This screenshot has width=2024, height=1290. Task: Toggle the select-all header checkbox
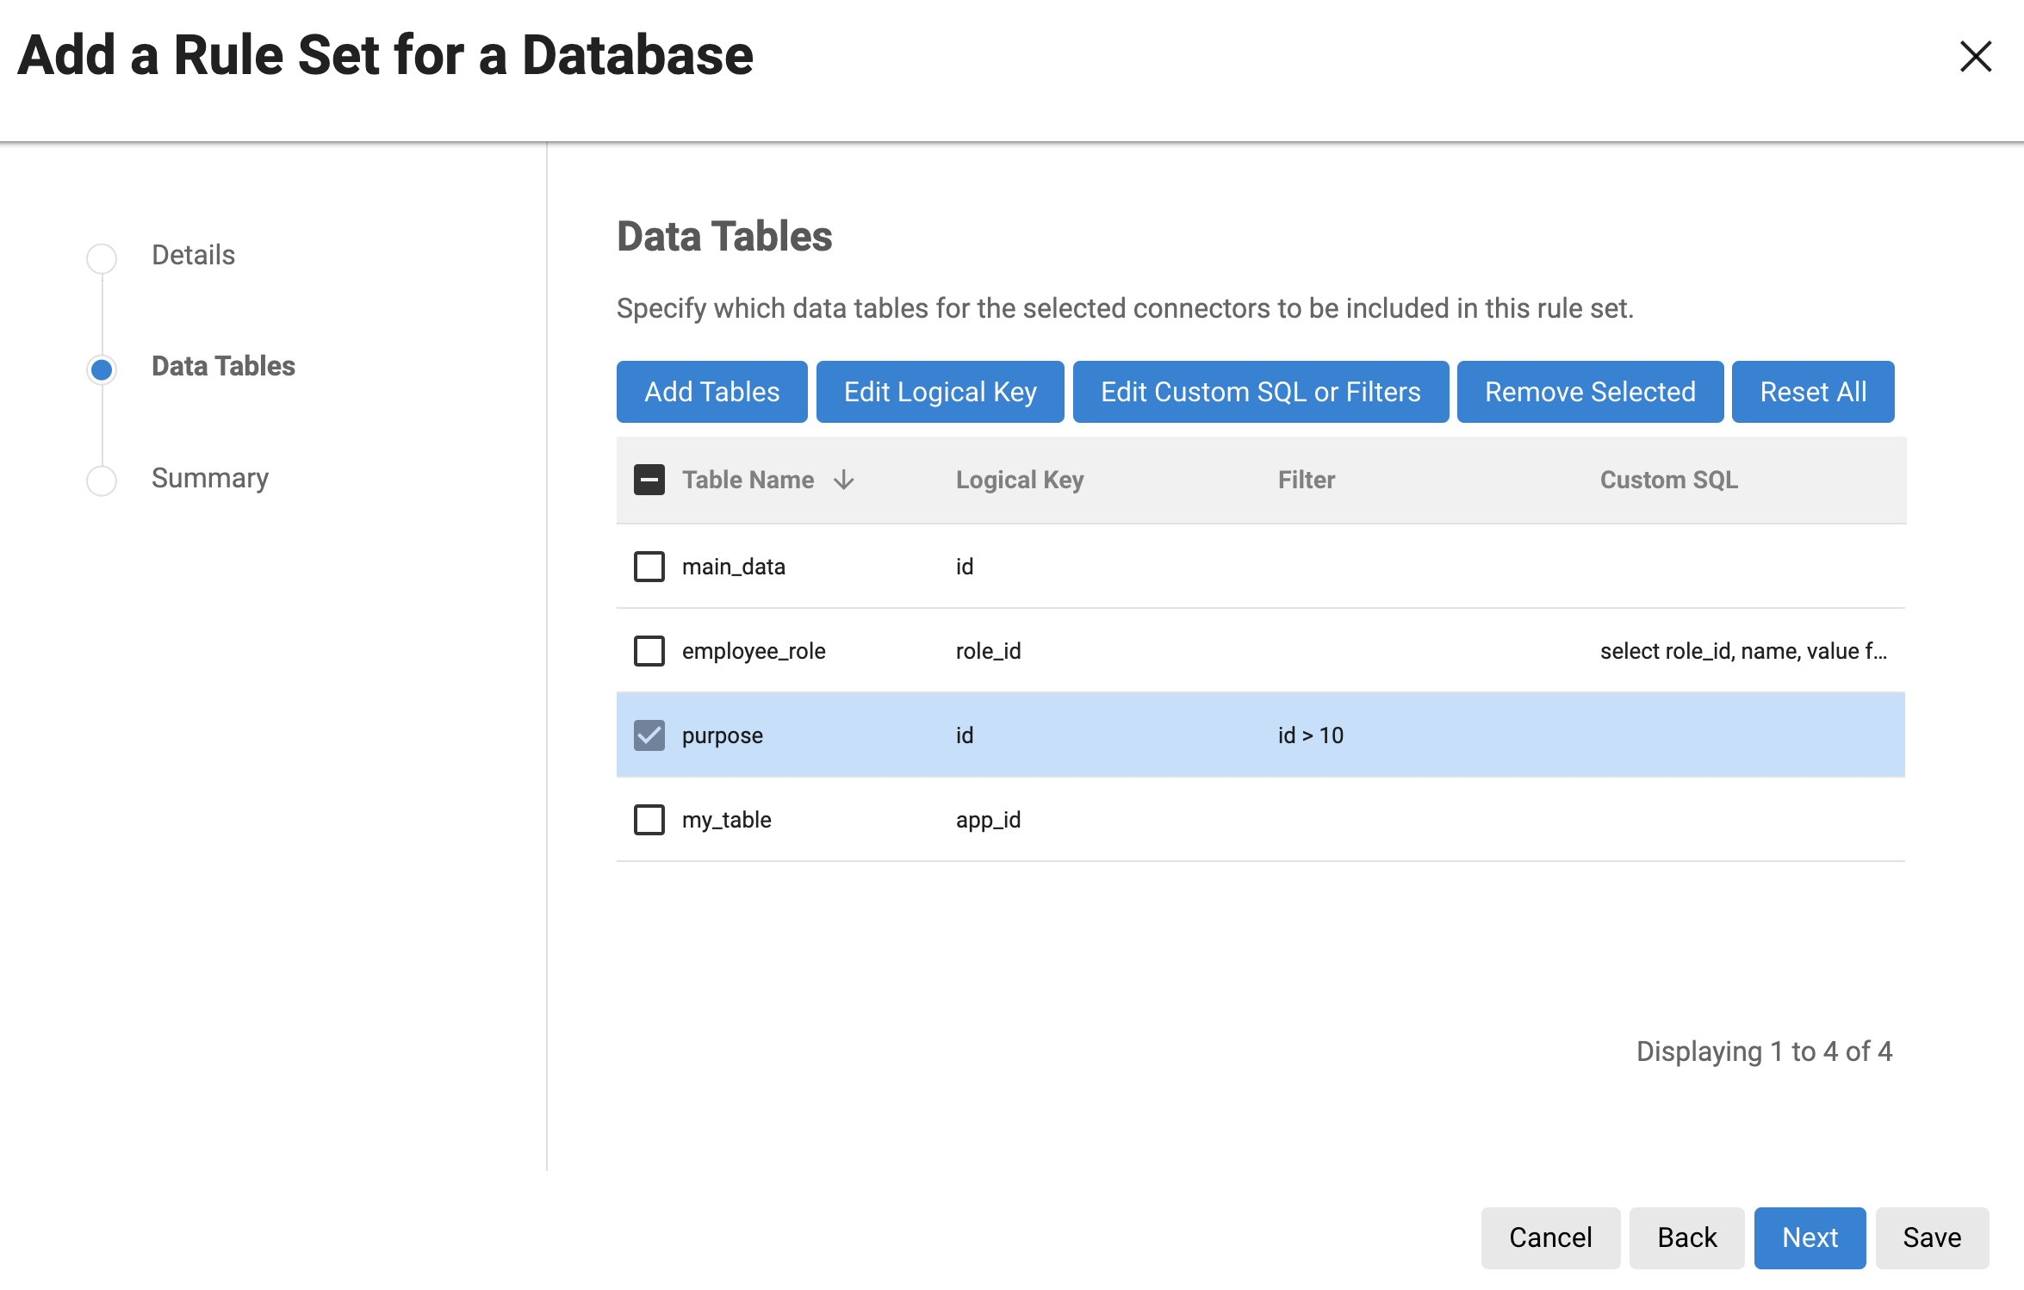(x=649, y=480)
